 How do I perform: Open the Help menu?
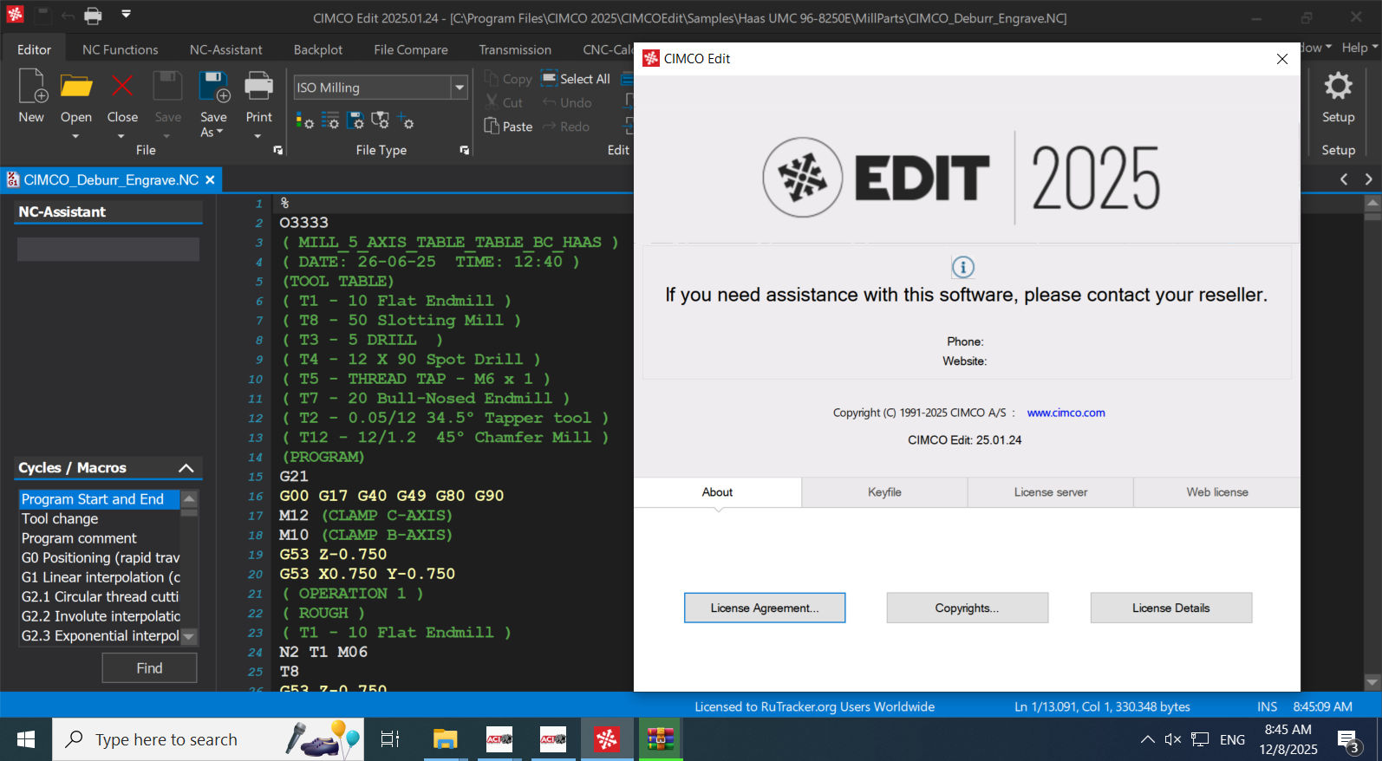click(1359, 48)
